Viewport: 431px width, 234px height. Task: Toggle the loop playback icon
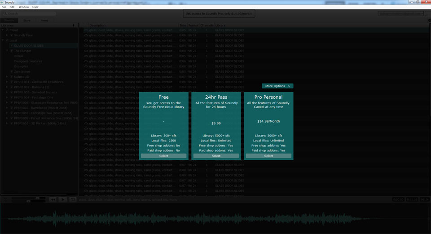click(x=73, y=199)
